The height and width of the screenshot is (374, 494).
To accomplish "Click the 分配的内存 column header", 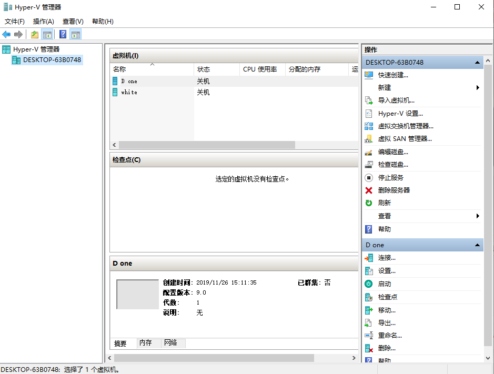I will (x=317, y=69).
